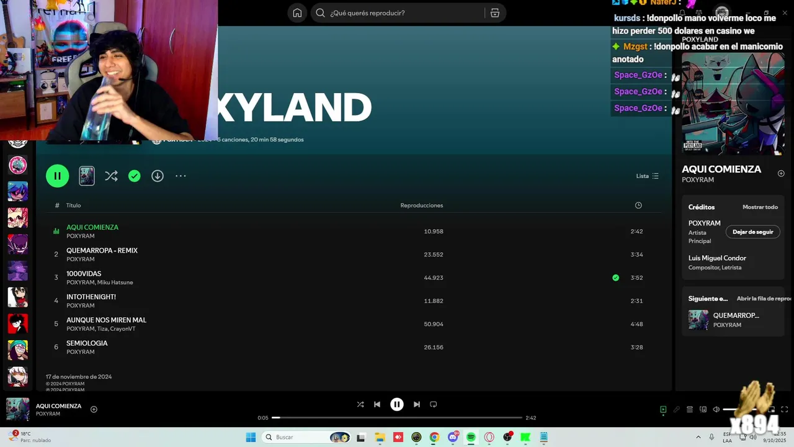Open the album preview thumbnail beside play button

[x=87, y=176]
